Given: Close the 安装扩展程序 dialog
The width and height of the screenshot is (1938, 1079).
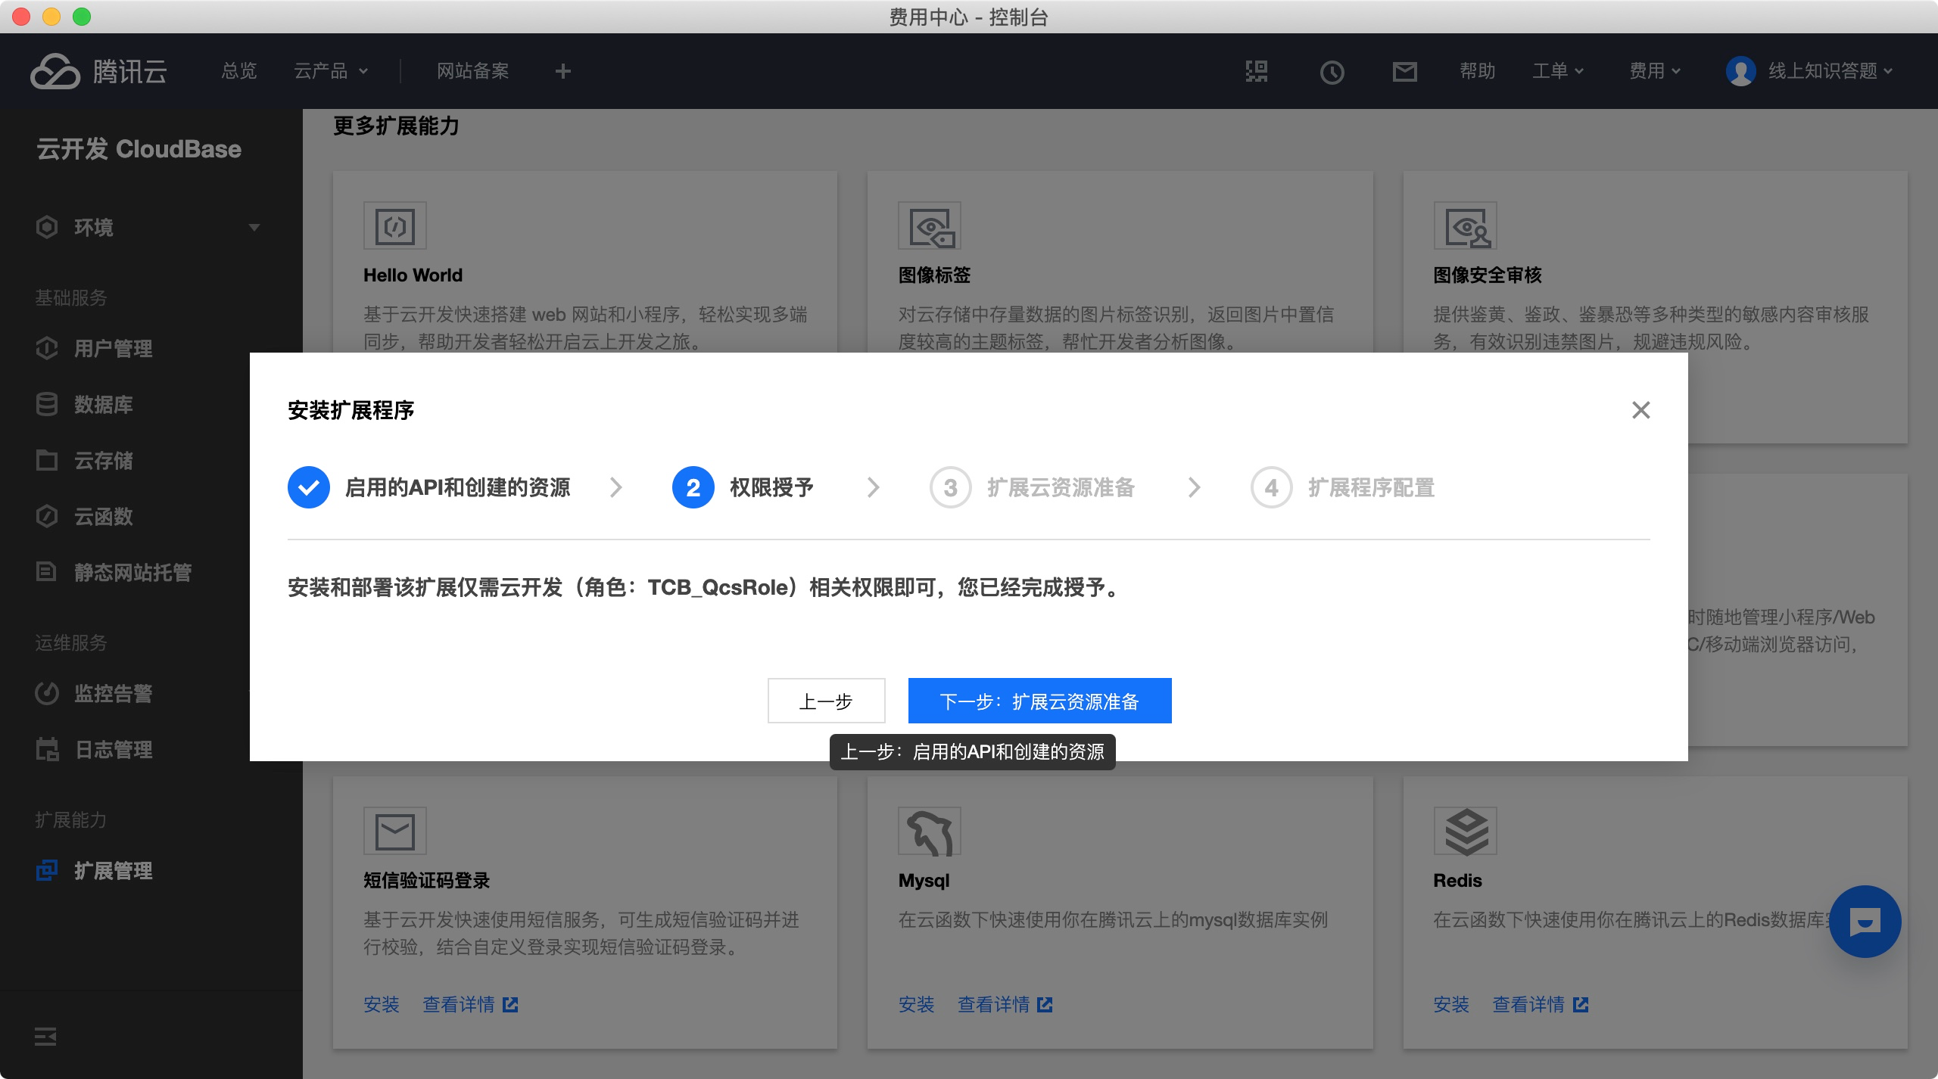Looking at the screenshot, I should click(1640, 410).
